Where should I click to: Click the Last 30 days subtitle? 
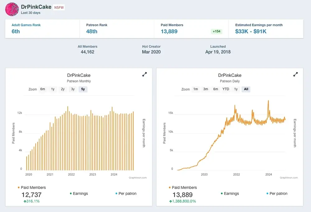click(x=30, y=13)
